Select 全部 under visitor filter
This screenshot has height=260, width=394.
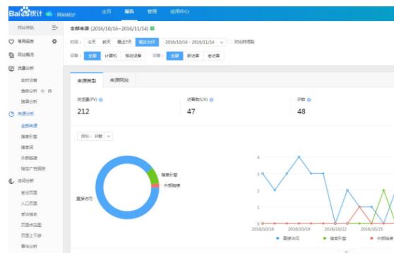pyautogui.click(x=174, y=56)
